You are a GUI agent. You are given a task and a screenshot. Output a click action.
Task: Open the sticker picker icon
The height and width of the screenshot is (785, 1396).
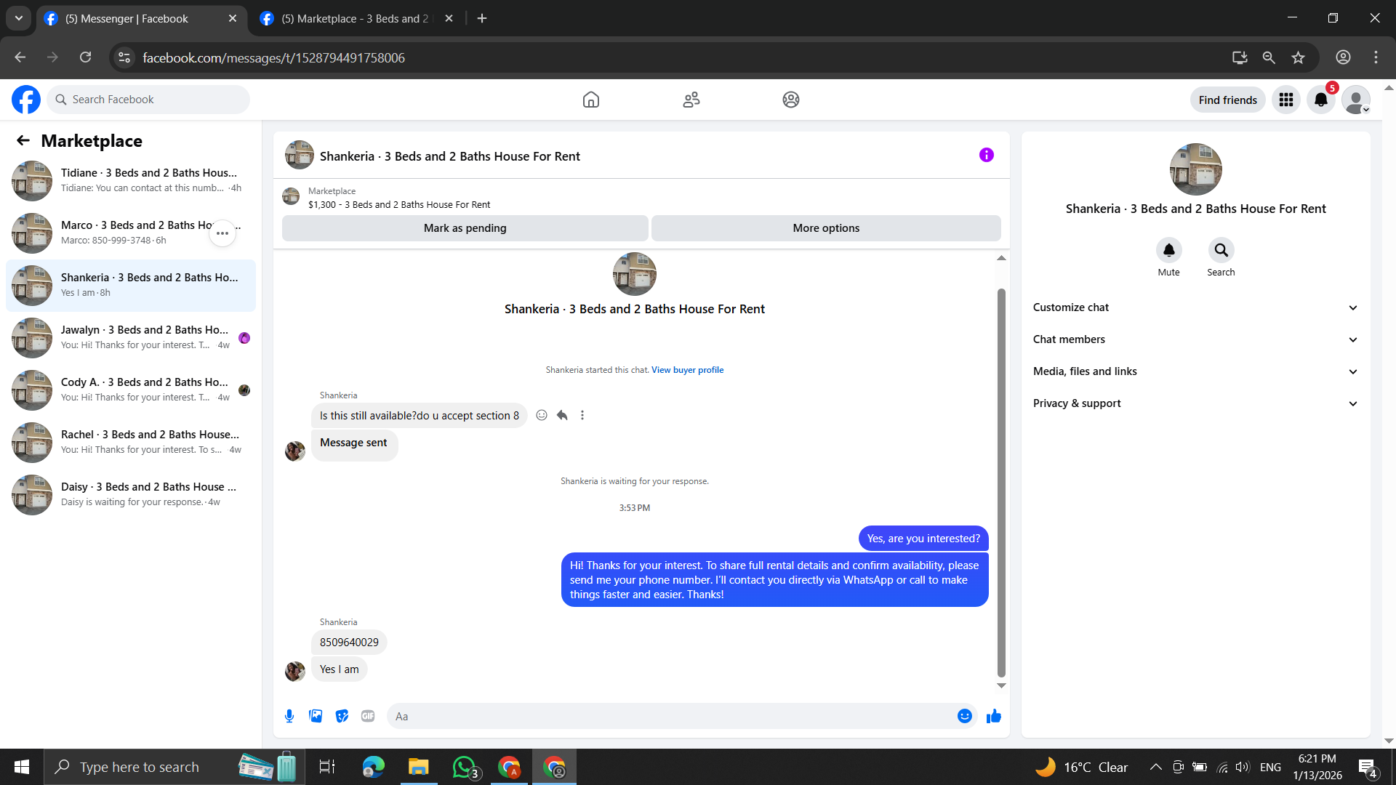[342, 716]
